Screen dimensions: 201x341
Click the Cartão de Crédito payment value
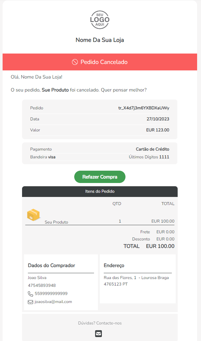click(152, 149)
